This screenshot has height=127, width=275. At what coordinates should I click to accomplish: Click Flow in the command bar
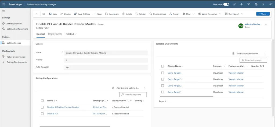coord(186,14)
